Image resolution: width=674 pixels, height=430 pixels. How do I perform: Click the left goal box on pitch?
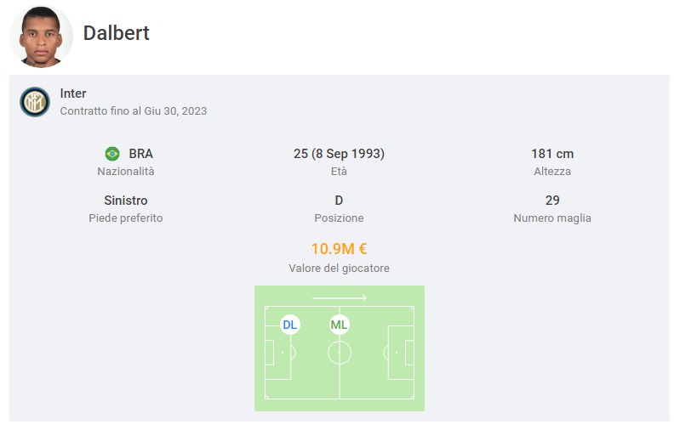pos(270,353)
